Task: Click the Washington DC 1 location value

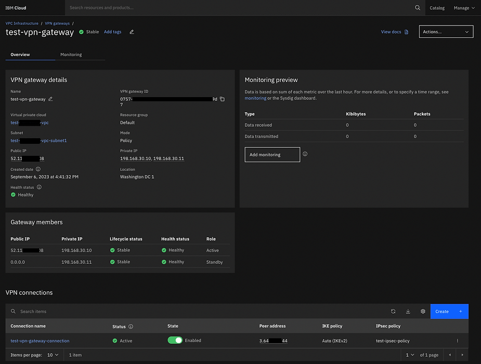Action: tap(137, 177)
